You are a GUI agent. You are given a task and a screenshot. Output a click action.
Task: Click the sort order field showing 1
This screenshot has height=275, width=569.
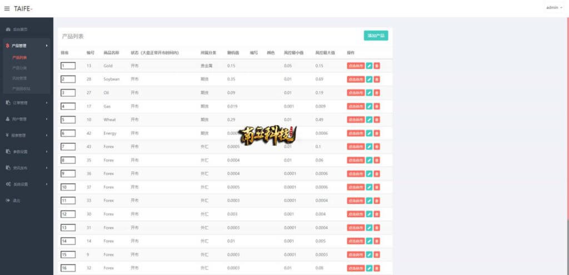[68, 66]
